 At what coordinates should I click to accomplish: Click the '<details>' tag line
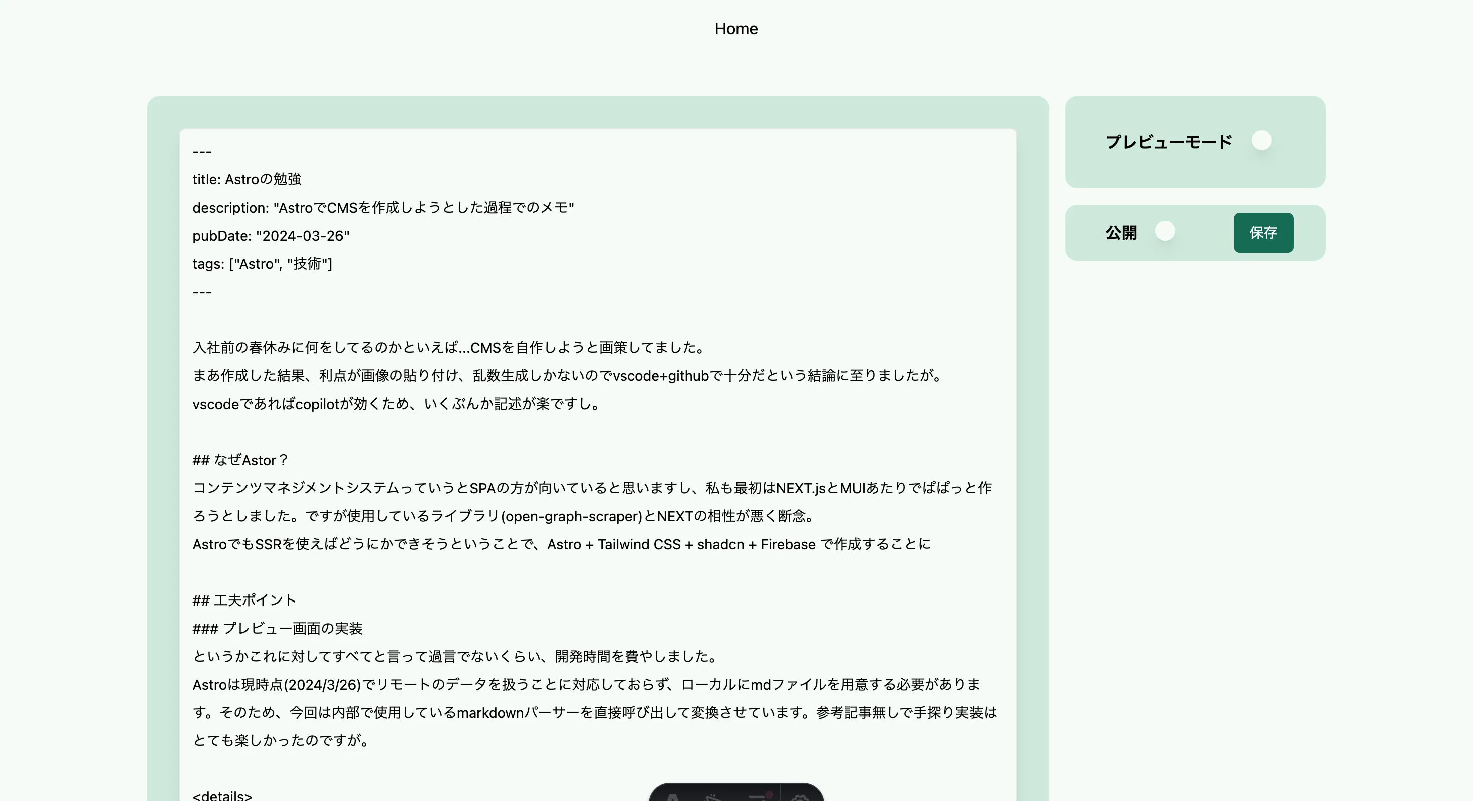click(x=222, y=795)
